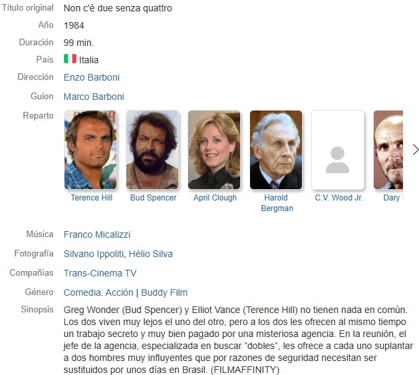Click the Italy flag icon
Image resolution: width=419 pixels, height=375 pixels.
(x=70, y=59)
